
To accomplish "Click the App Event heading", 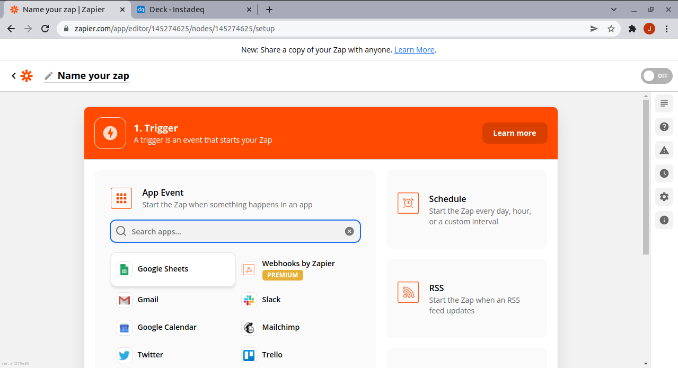I will coord(163,193).
